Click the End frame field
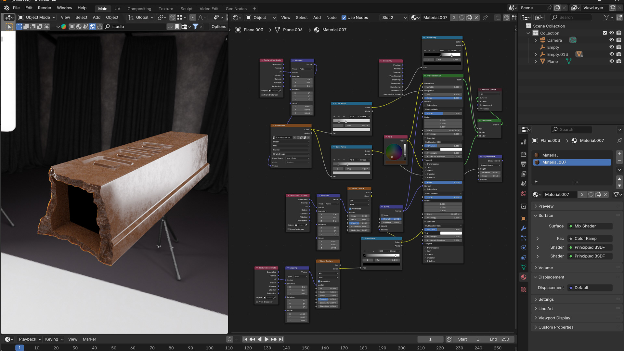 click(x=499, y=339)
